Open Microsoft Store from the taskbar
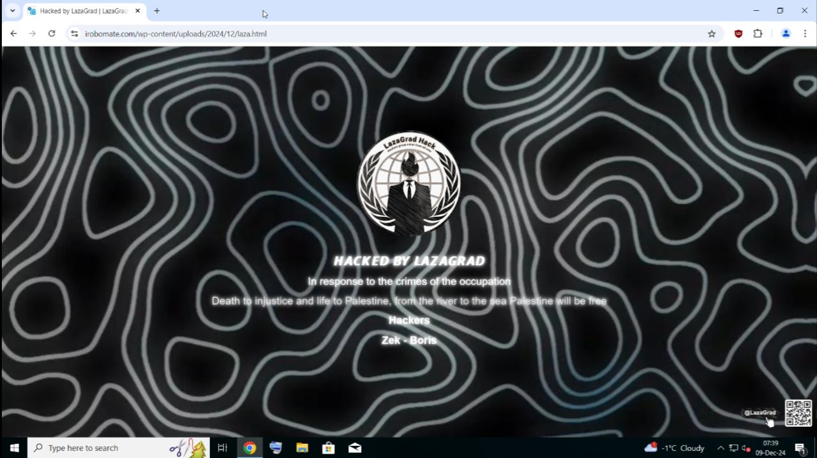Image resolution: width=817 pixels, height=458 pixels. click(329, 448)
